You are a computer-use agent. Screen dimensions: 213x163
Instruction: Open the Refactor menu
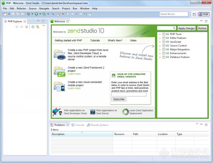coord(21,9)
